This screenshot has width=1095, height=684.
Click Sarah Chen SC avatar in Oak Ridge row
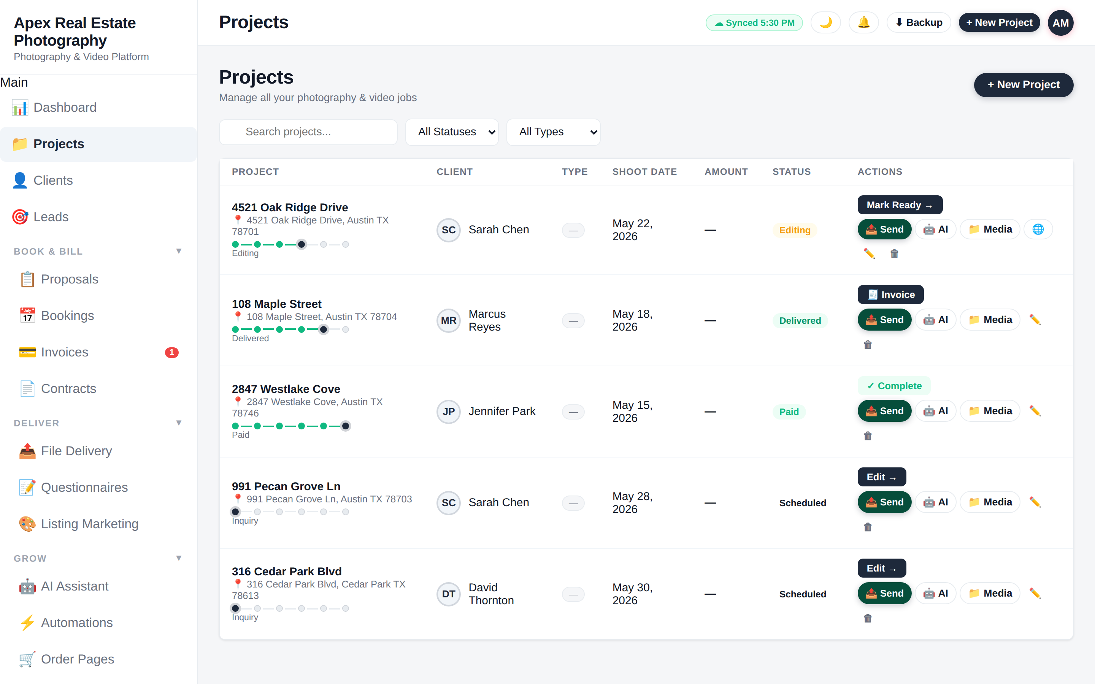[x=448, y=230]
